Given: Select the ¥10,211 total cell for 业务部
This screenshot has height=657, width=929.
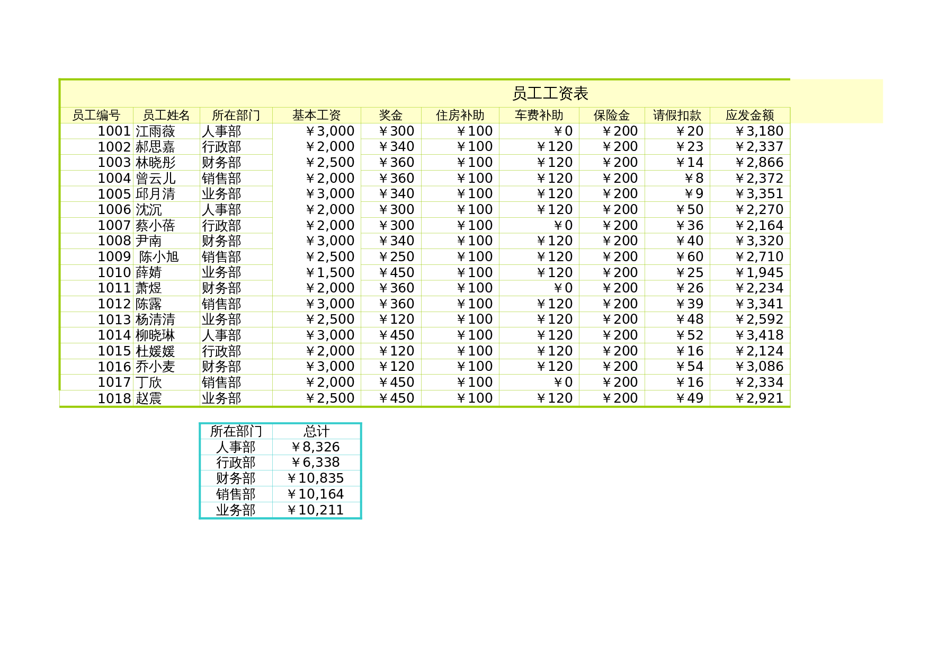Looking at the screenshot, I should coord(315,510).
